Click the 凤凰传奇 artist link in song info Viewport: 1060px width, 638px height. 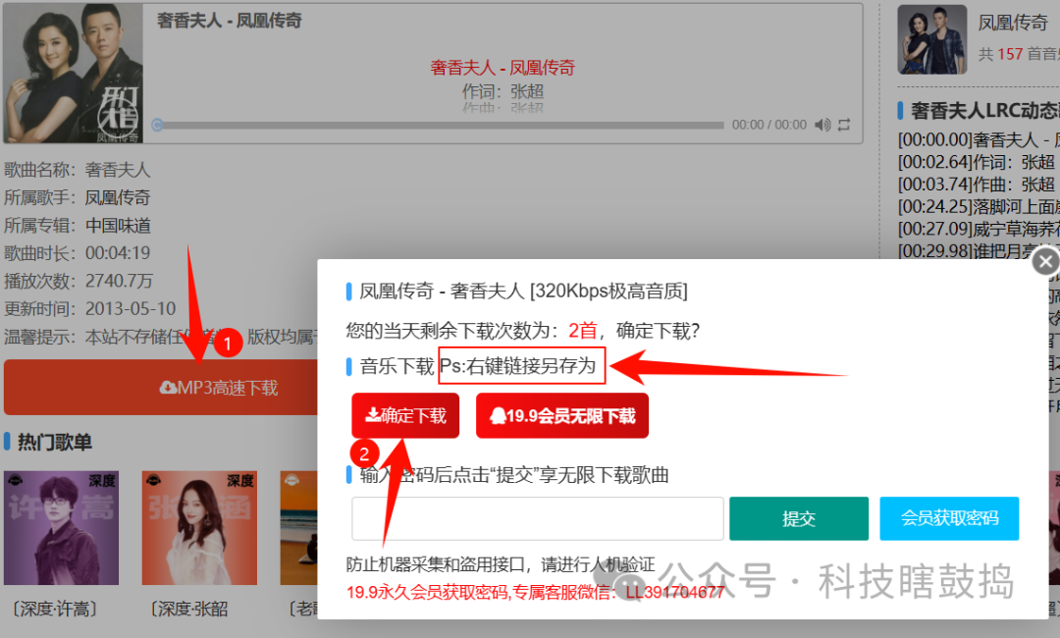[118, 197]
